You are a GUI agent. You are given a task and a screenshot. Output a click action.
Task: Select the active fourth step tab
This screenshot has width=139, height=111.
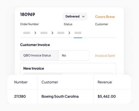tap(78, 33)
